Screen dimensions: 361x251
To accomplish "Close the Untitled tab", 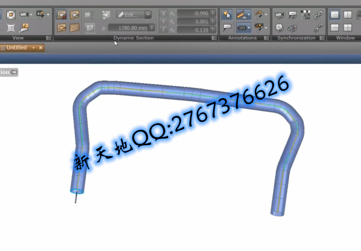I will pyautogui.click(x=41, y=48).
